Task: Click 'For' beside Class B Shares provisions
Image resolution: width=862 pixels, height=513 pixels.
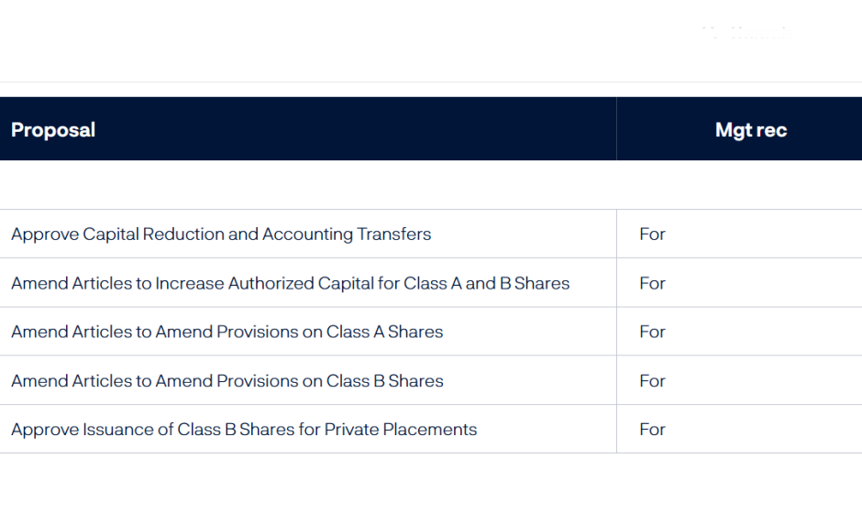Action: [652, 381]
